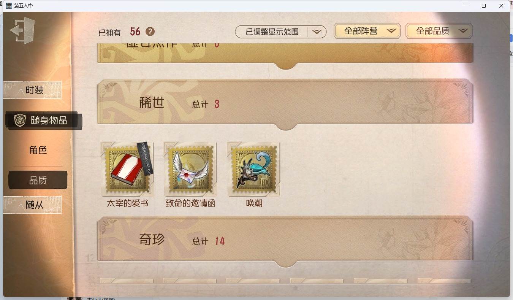
Task: Sort by 角色 option
Action: click(38, 150)
